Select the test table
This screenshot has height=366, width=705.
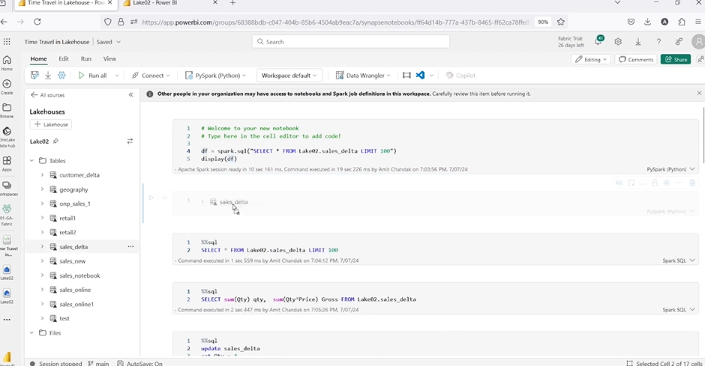[x=64, y=318]
